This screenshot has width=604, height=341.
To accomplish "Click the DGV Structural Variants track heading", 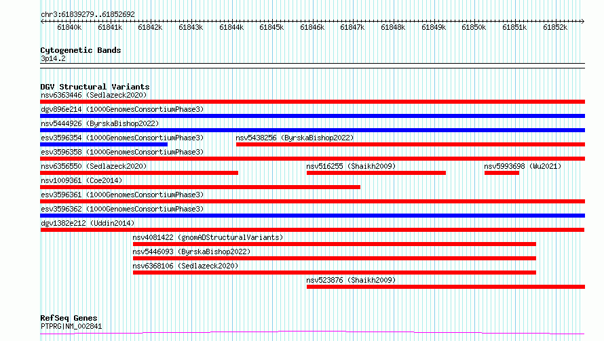I will [x=95, y=87].
